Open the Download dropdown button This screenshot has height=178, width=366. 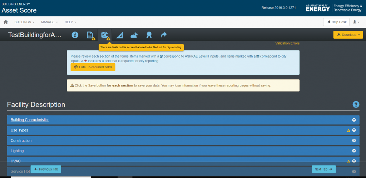[348, 35]
